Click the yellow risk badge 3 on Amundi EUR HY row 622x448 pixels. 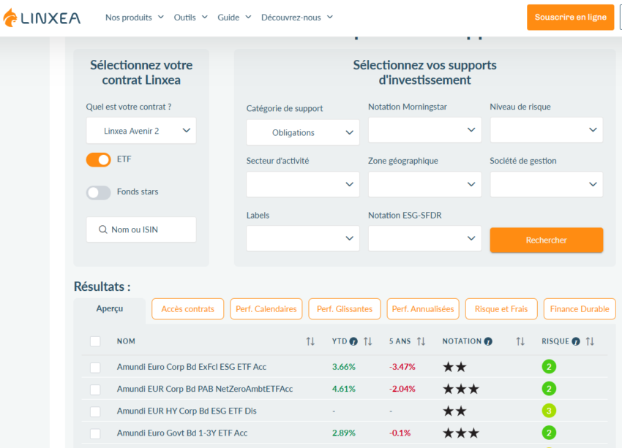pos(550,411)
